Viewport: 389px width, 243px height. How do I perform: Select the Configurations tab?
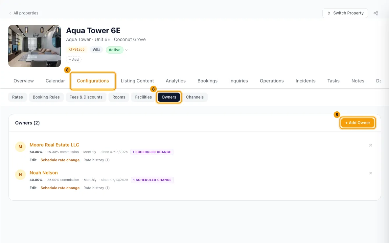click(93, 81)
